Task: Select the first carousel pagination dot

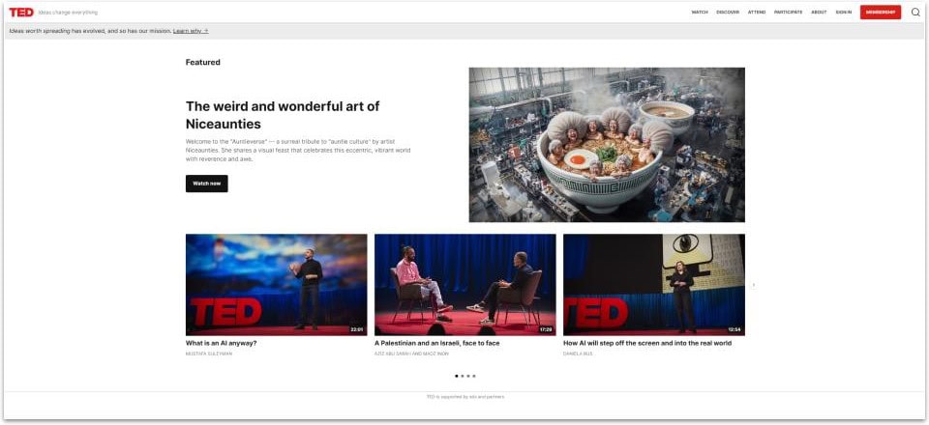Action: (457, 376)
